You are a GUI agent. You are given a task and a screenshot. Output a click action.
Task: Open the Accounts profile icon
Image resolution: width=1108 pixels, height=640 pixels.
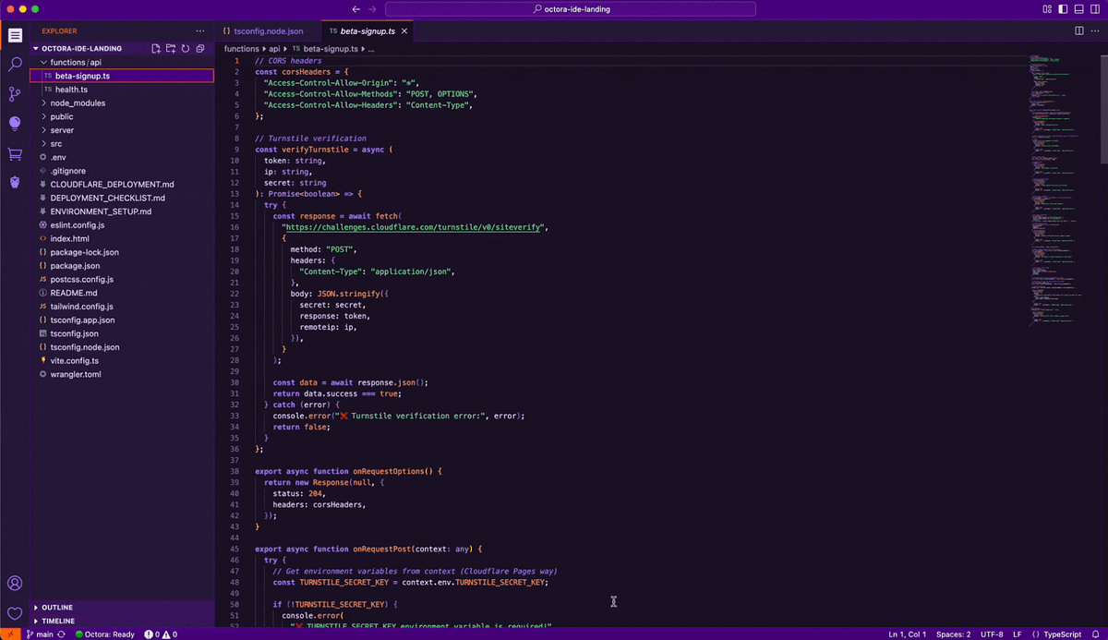point(15,584)
